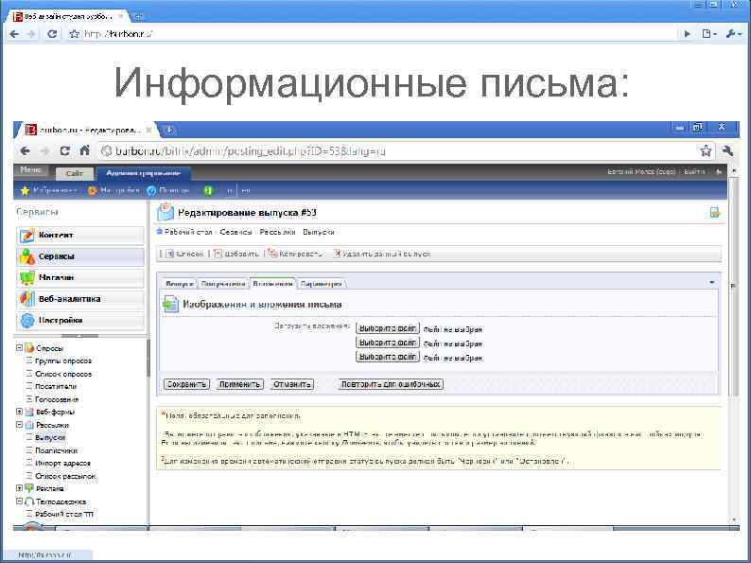This screenshot has height=563, width=751.
Task: Switch to the Параметры tab
Action: click(x=322, y=284)
